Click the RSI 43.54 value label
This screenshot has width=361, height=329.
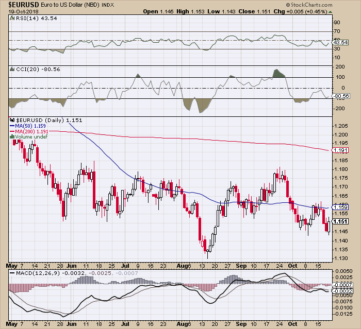pyautogui.click(x=340, y=43)
